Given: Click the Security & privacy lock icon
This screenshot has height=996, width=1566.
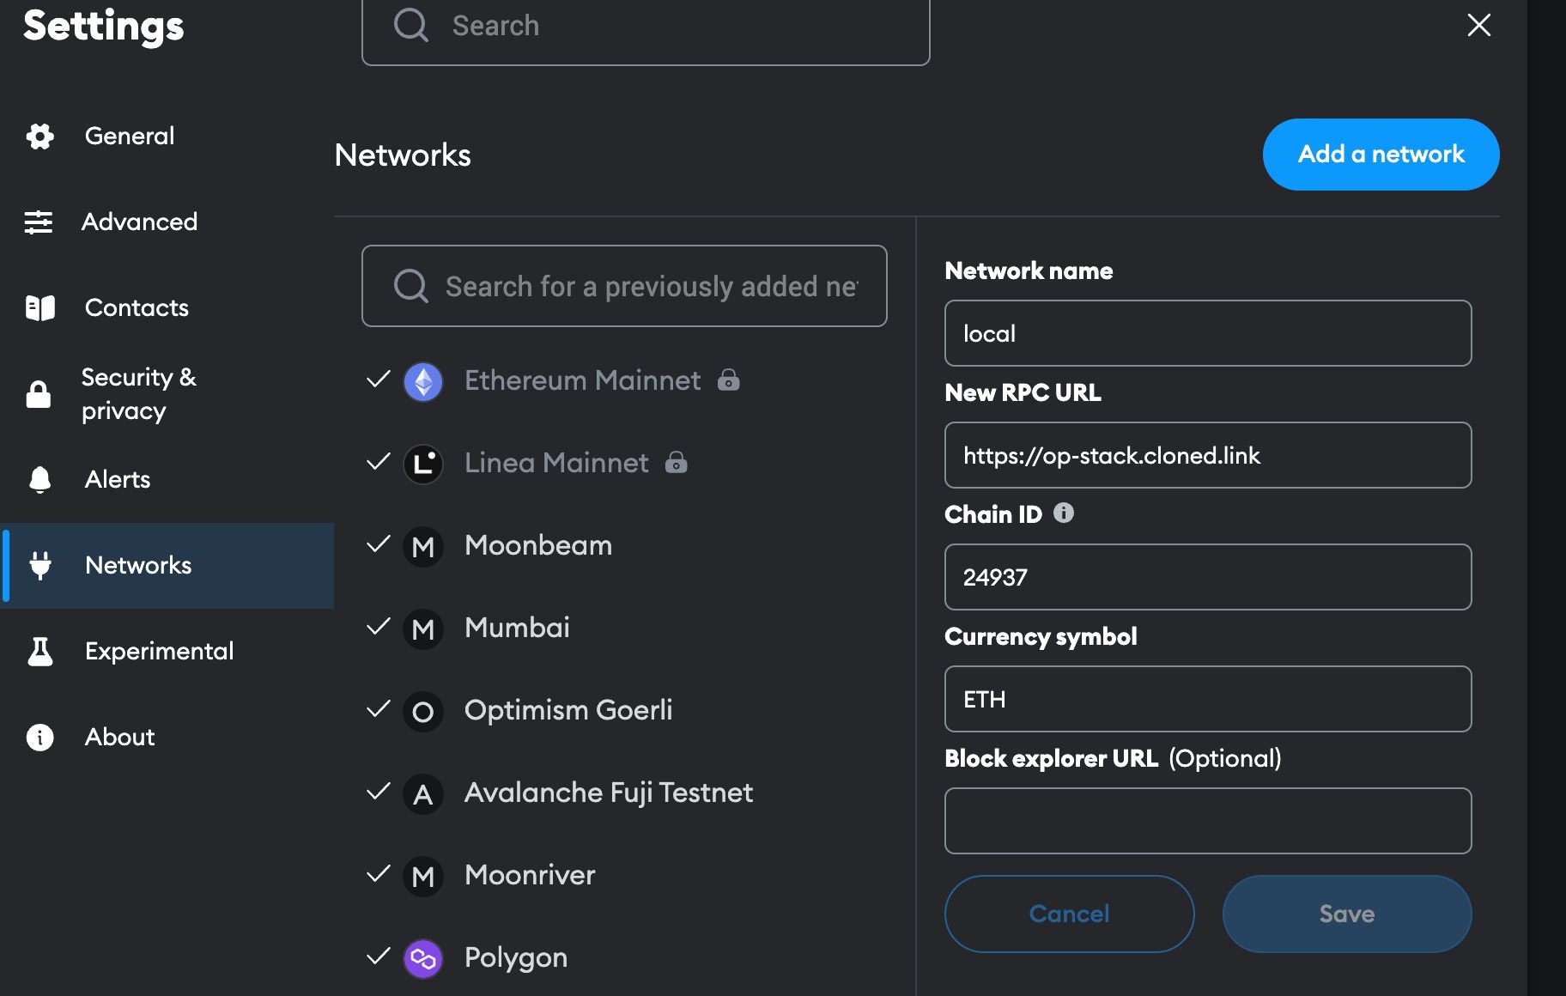Looking at the screenshot, I should [39, 394].
